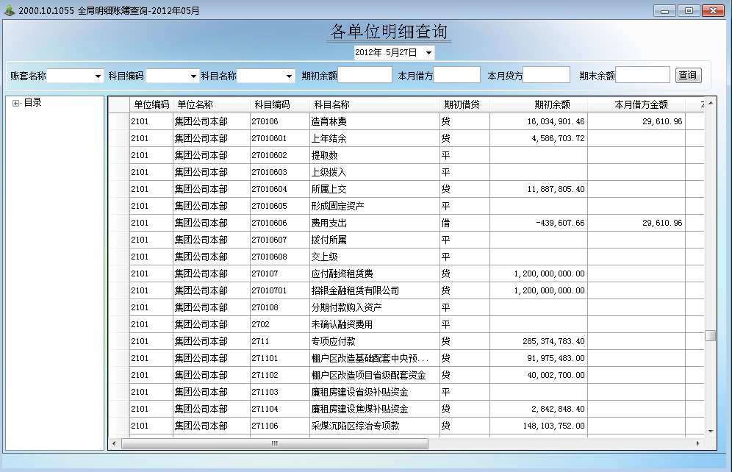Open the date picker dropdown for 2012年5月27日
This screenshot has height=472, width=732.
coord(428,53)
